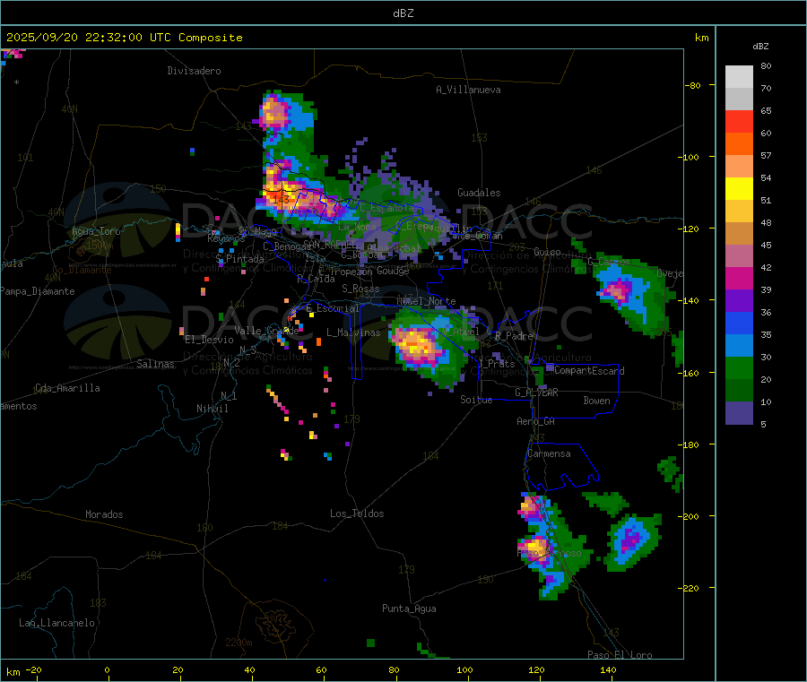Image resolution: width=807 pixels, height=682 pixels.
Task: Click the Divisadero place label
Action: pyautogui.click(x=194, y=71)
